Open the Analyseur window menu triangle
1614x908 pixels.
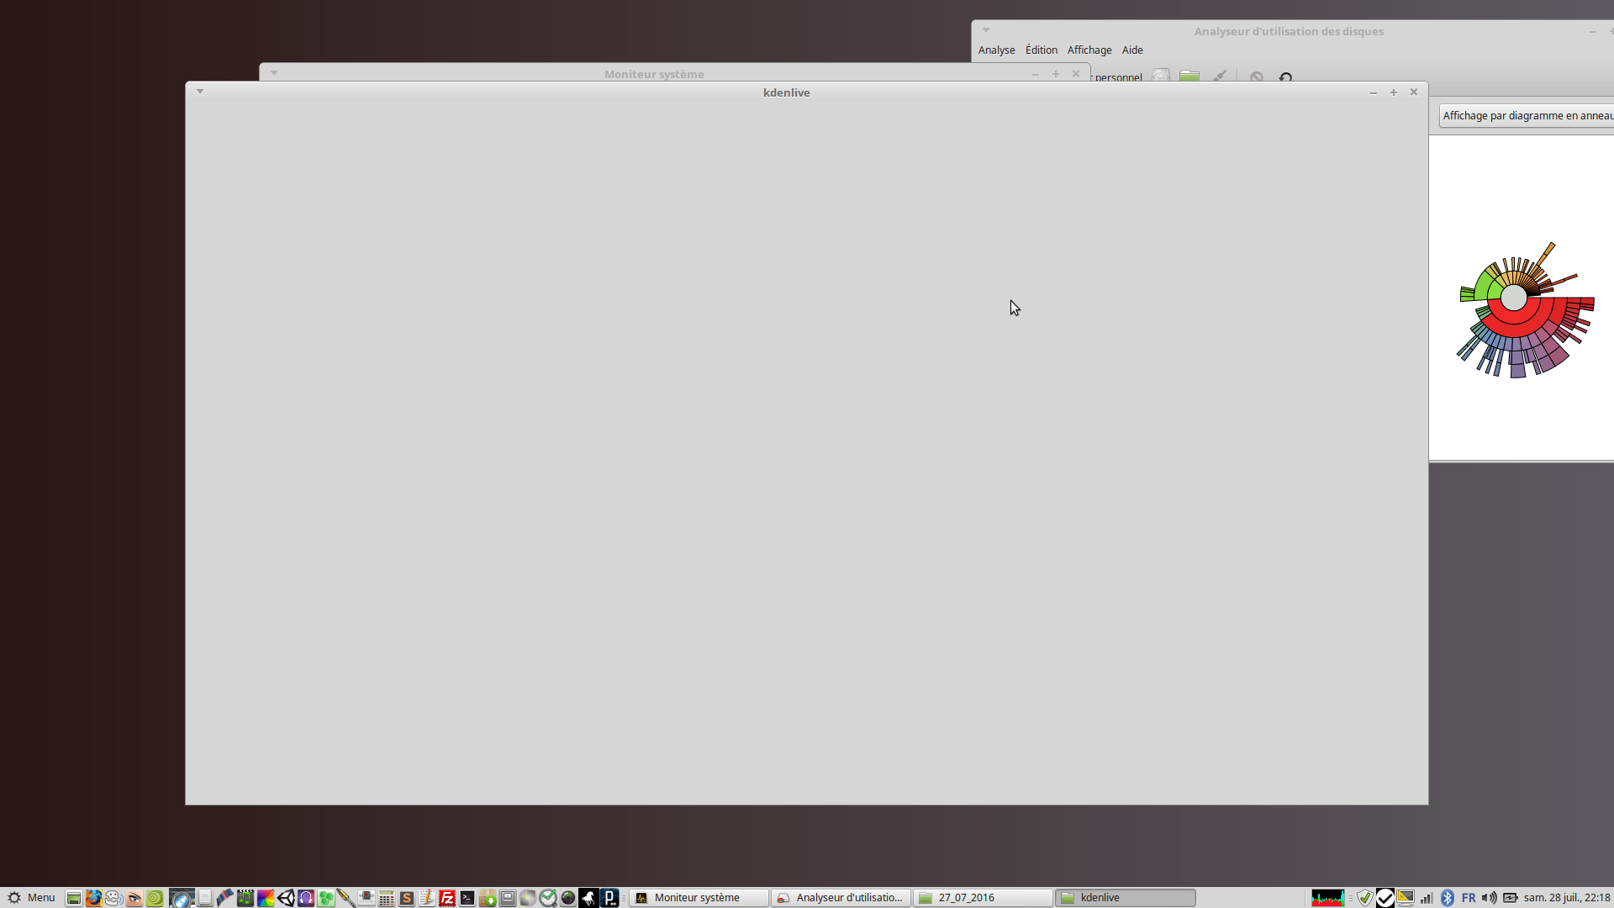[986, 30]
